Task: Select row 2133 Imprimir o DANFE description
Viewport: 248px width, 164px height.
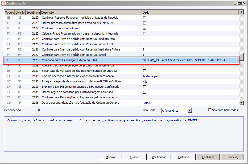Action: [81, 87]
